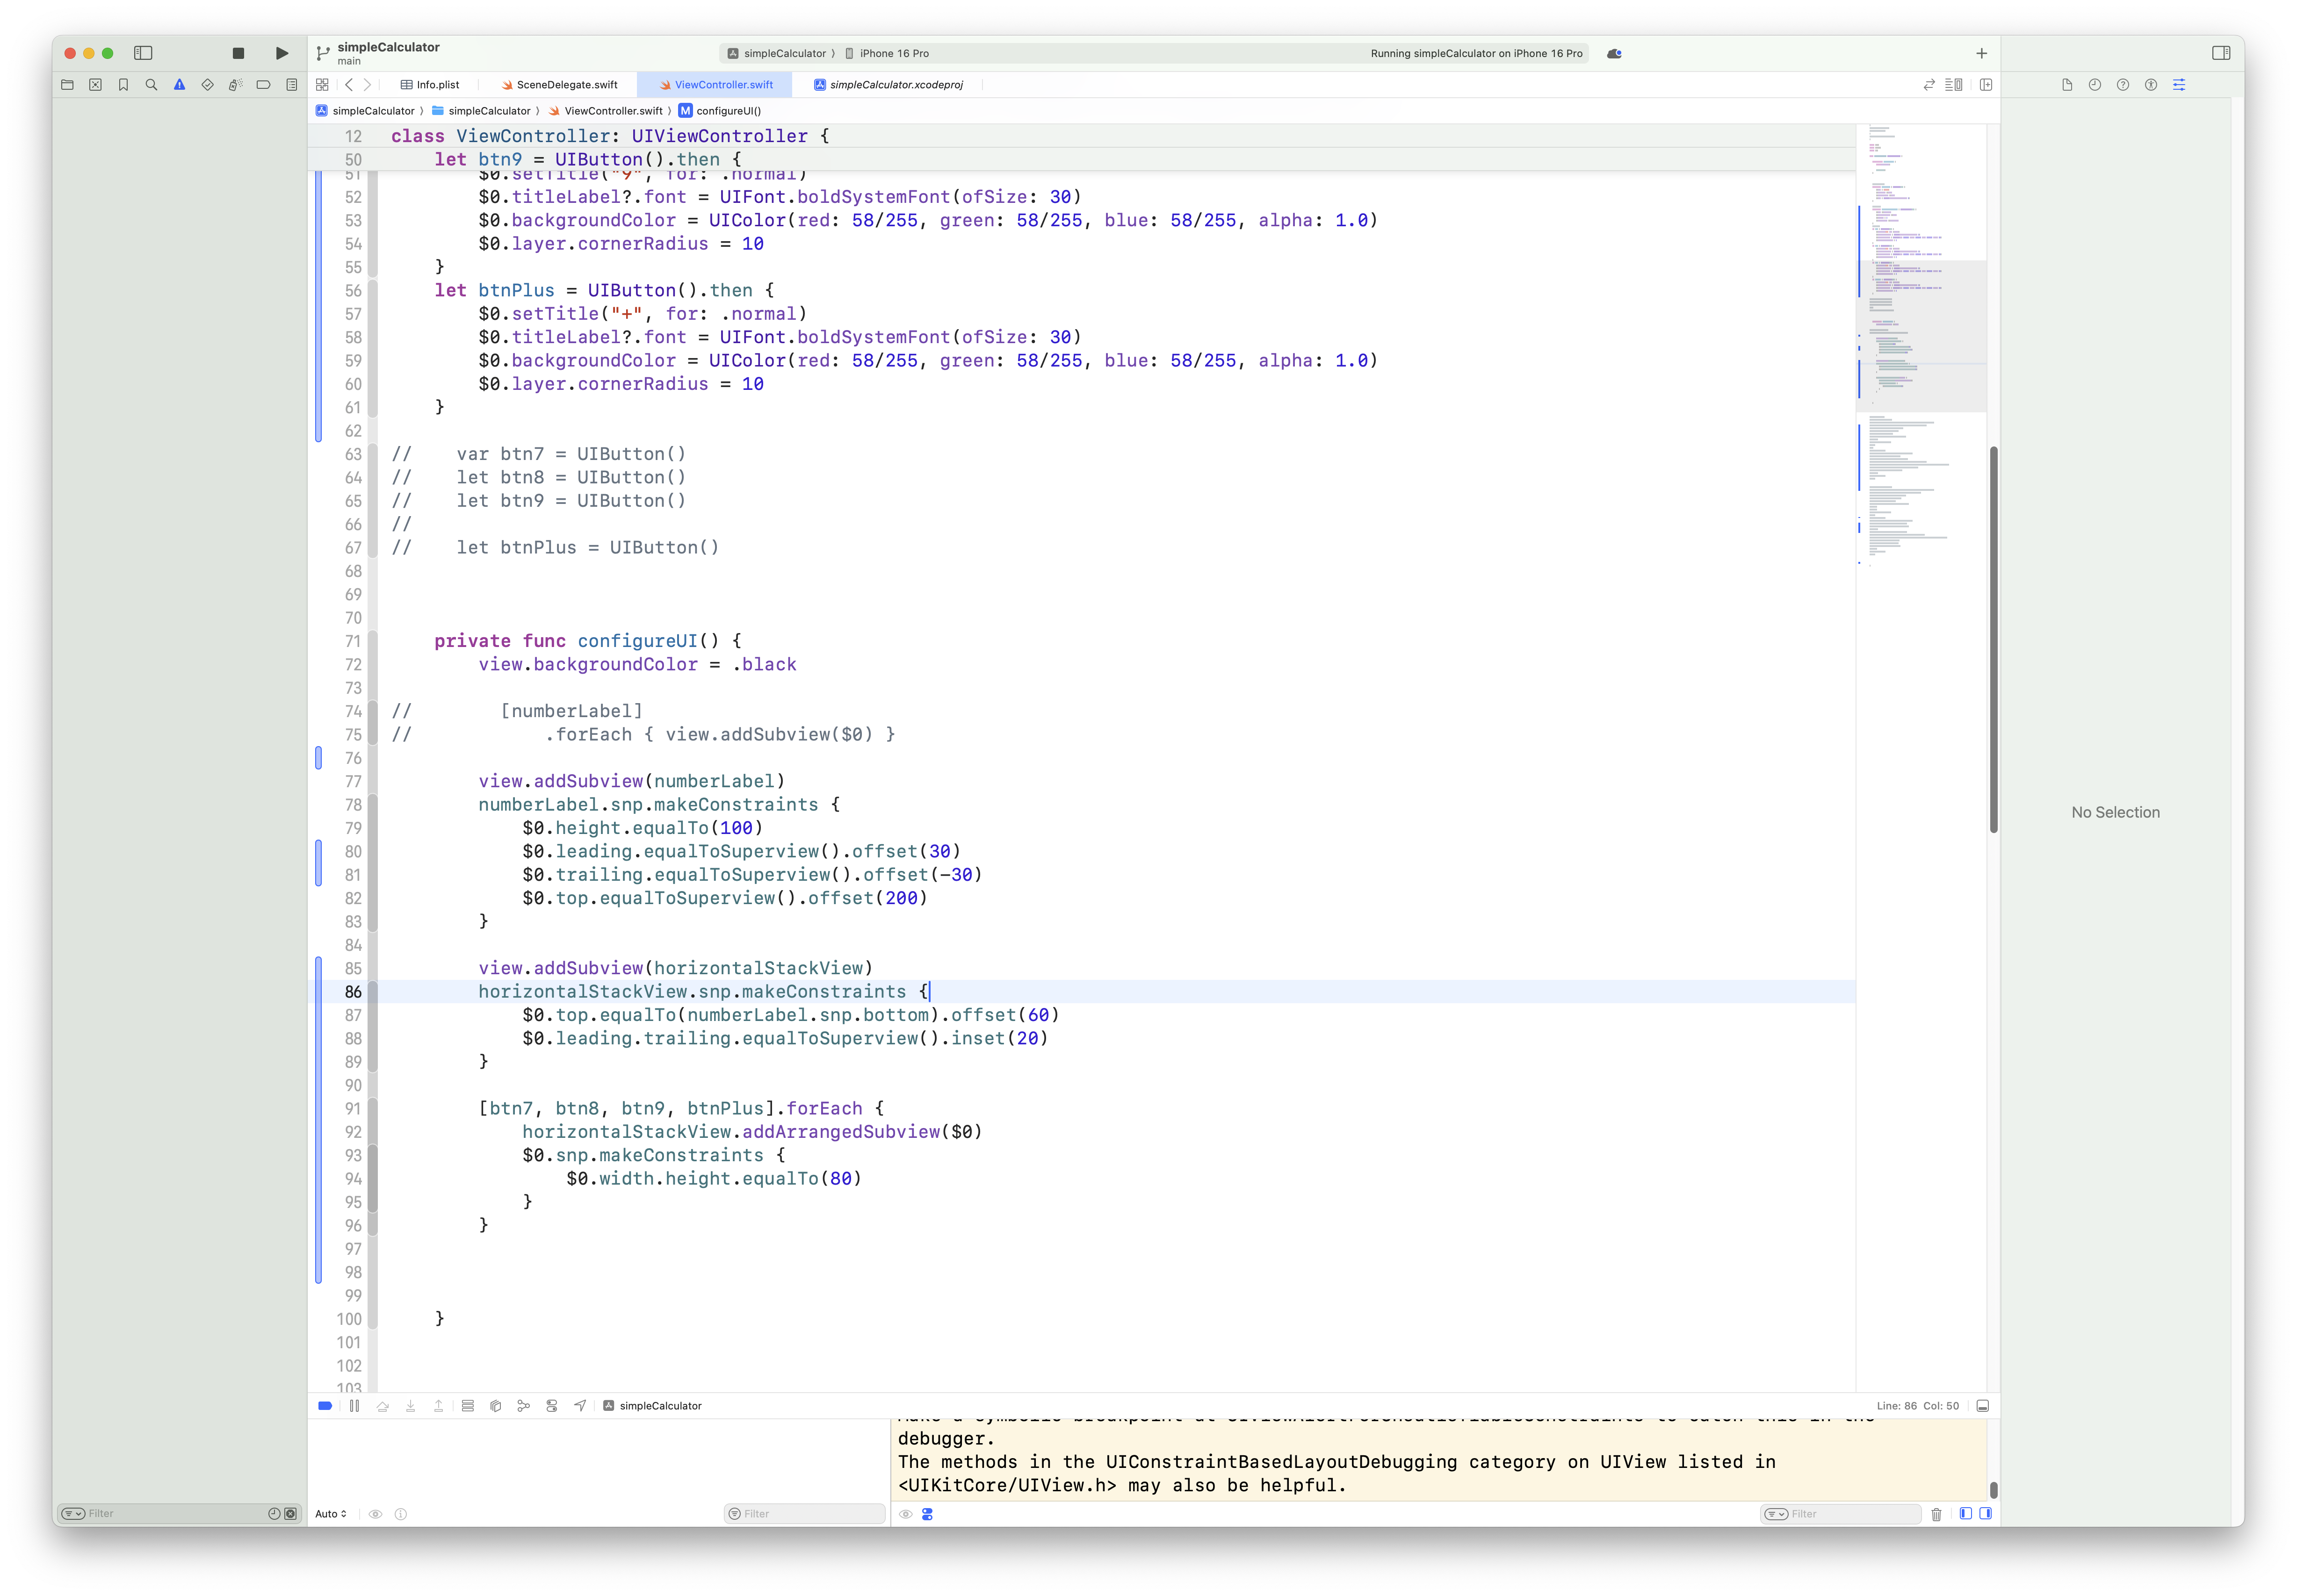Click the variables view Filter field

click(804, 1514)
